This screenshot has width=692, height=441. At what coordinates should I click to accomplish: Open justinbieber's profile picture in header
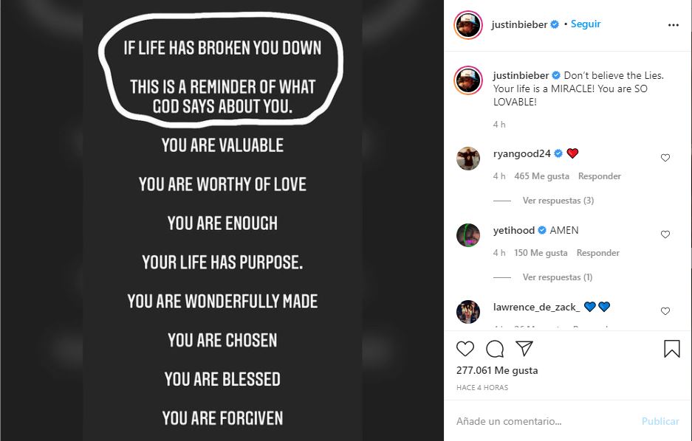point(468,24)
